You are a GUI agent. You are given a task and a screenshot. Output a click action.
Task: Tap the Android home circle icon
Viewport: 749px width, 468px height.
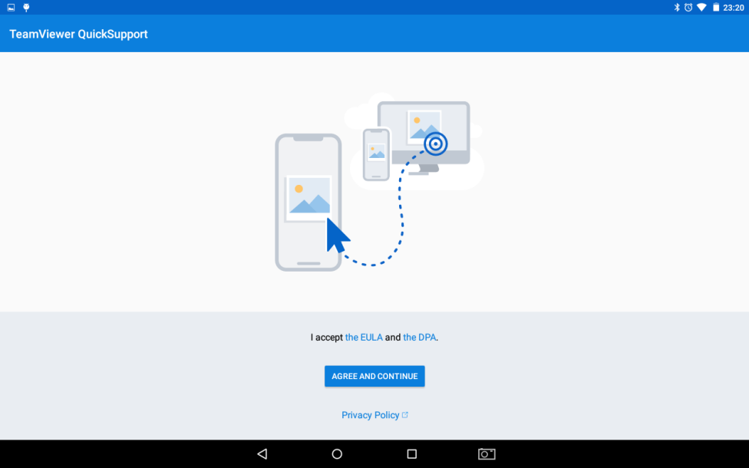point(337,453)
